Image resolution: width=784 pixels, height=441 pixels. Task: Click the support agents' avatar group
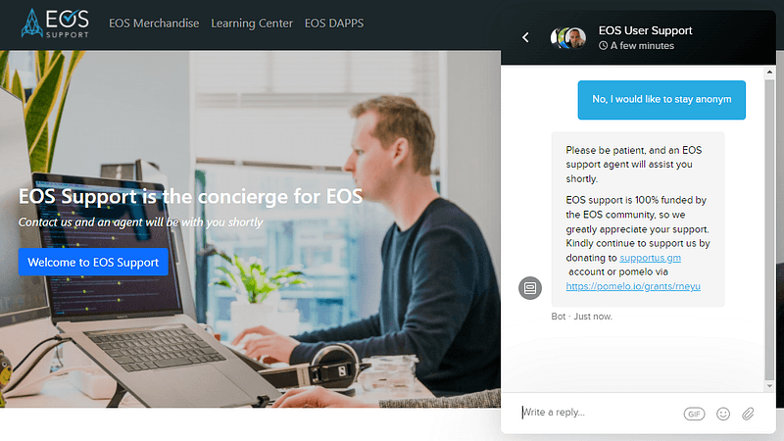point(568,38)
